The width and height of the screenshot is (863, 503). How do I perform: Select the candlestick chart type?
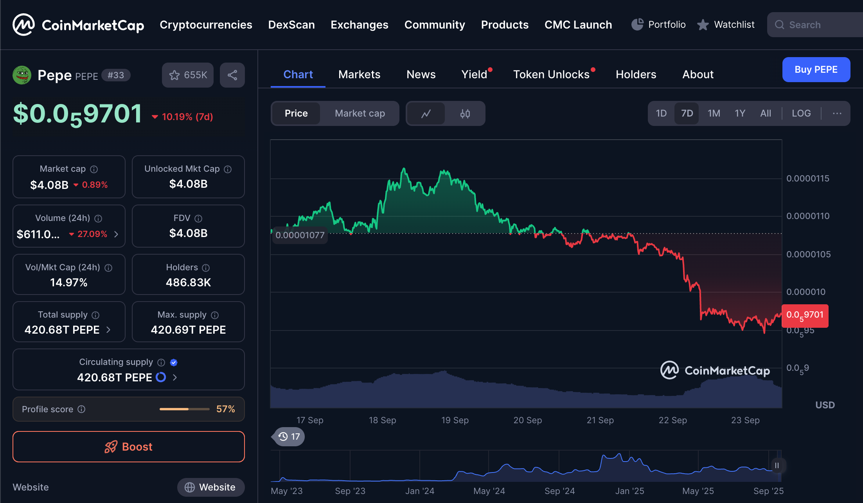coord(465,113)
